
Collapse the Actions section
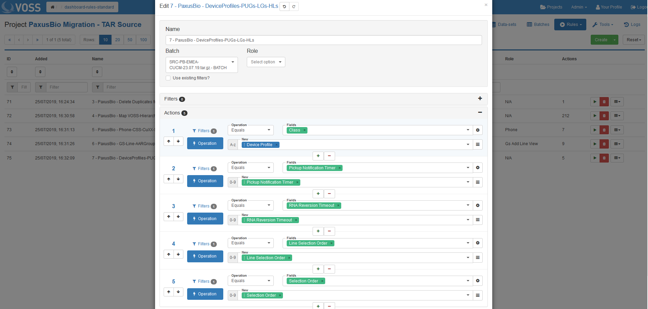480,112
